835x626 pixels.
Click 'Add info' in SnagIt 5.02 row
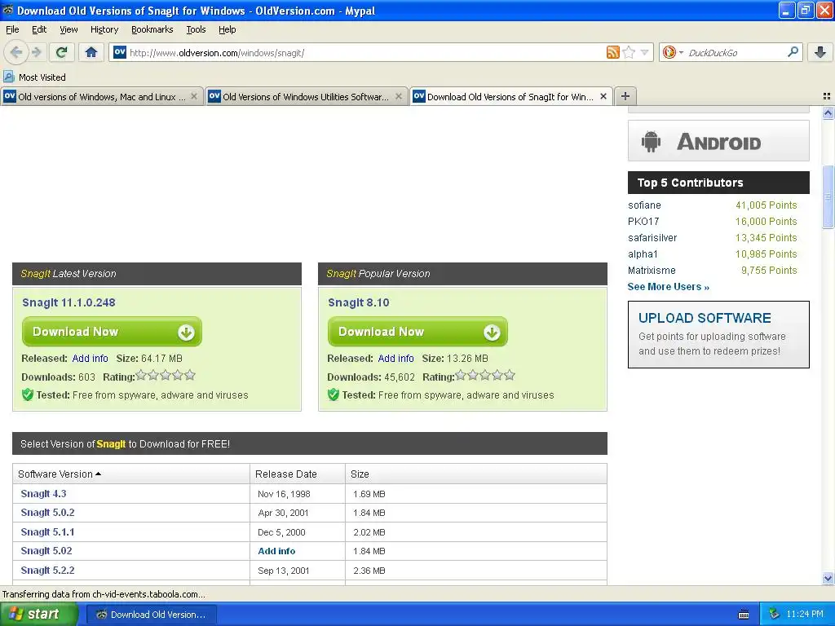[276, 551]
